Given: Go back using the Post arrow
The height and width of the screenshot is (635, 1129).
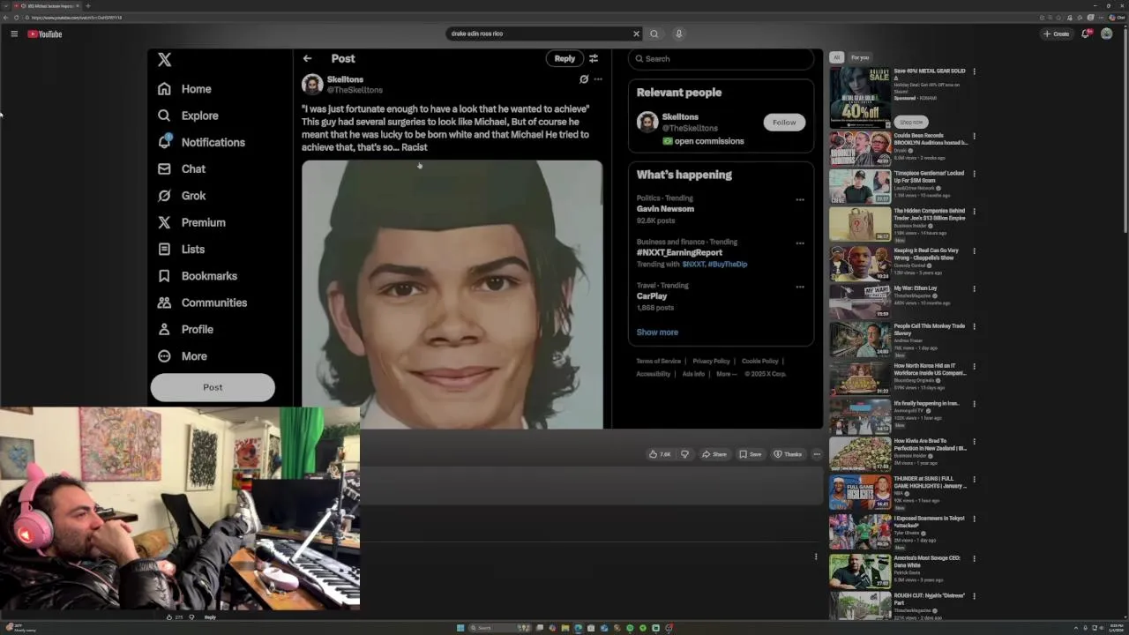Looking at the screenshot, I should point(307,58).
